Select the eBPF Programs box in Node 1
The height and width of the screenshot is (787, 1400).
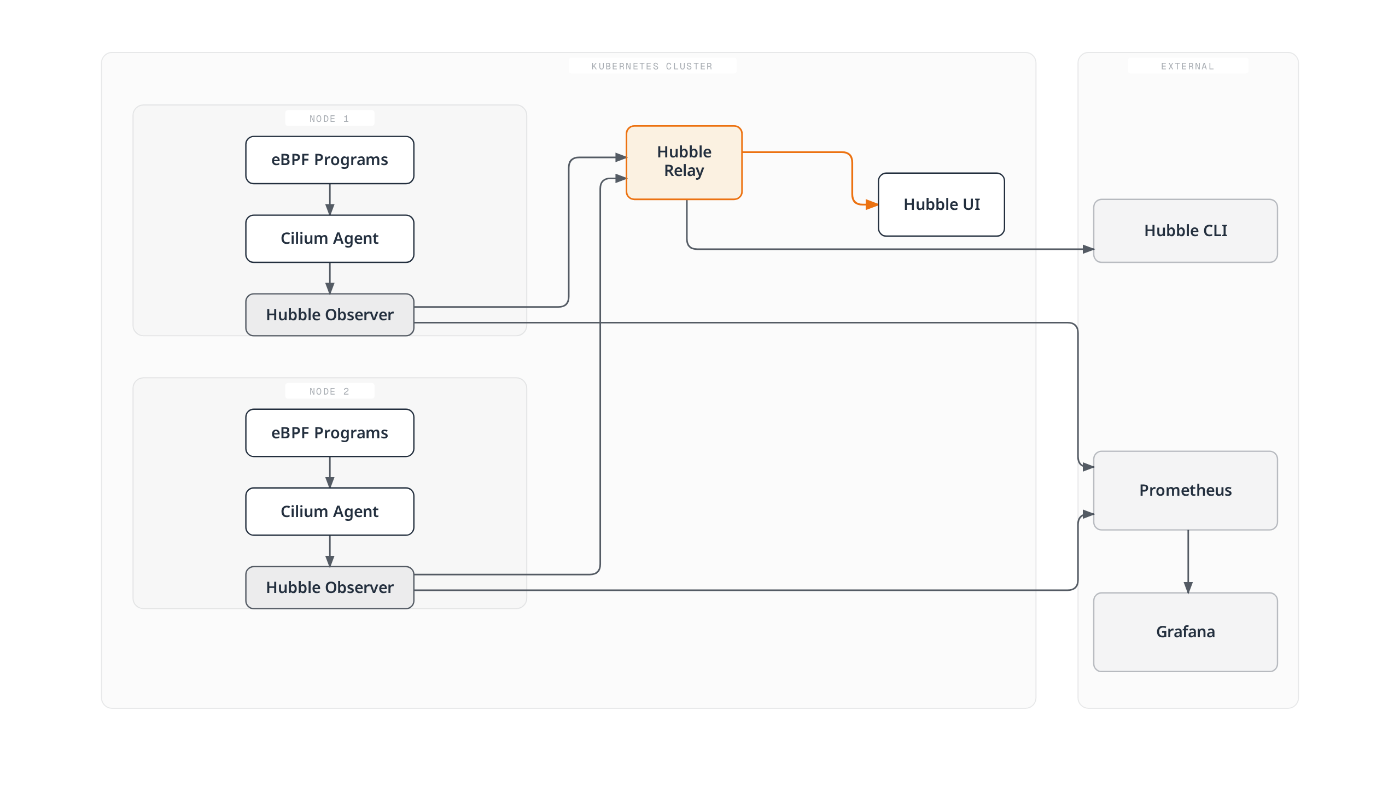(x=330, y=160)
